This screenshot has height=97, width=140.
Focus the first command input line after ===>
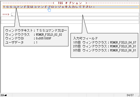[x=75, y=14]
